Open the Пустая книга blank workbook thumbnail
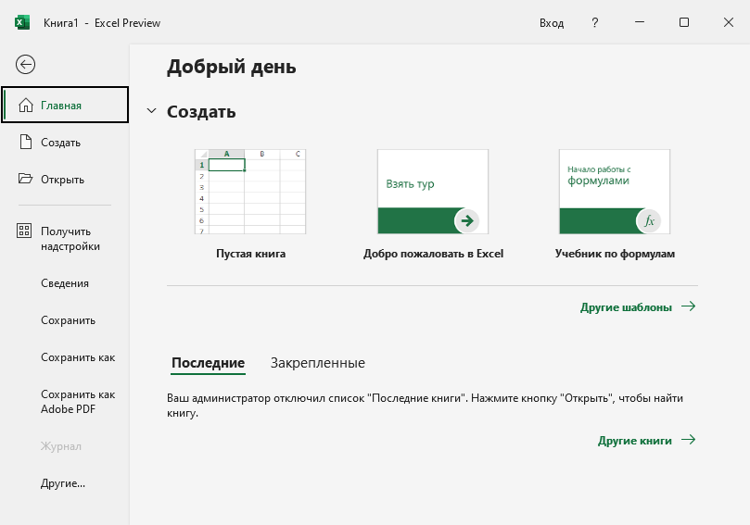 pos(250,192)
